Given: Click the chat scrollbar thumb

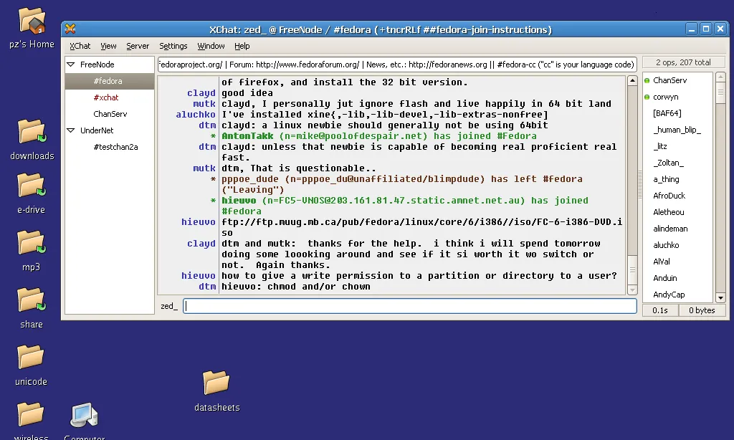Looking at the screenshot, I should [632, 270].
